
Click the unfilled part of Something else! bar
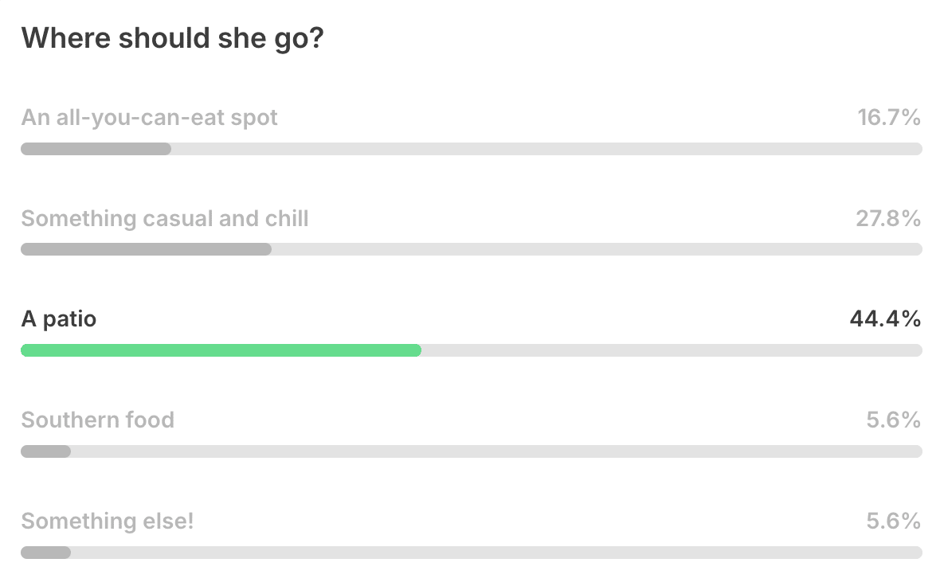click(x=496, y=553)
